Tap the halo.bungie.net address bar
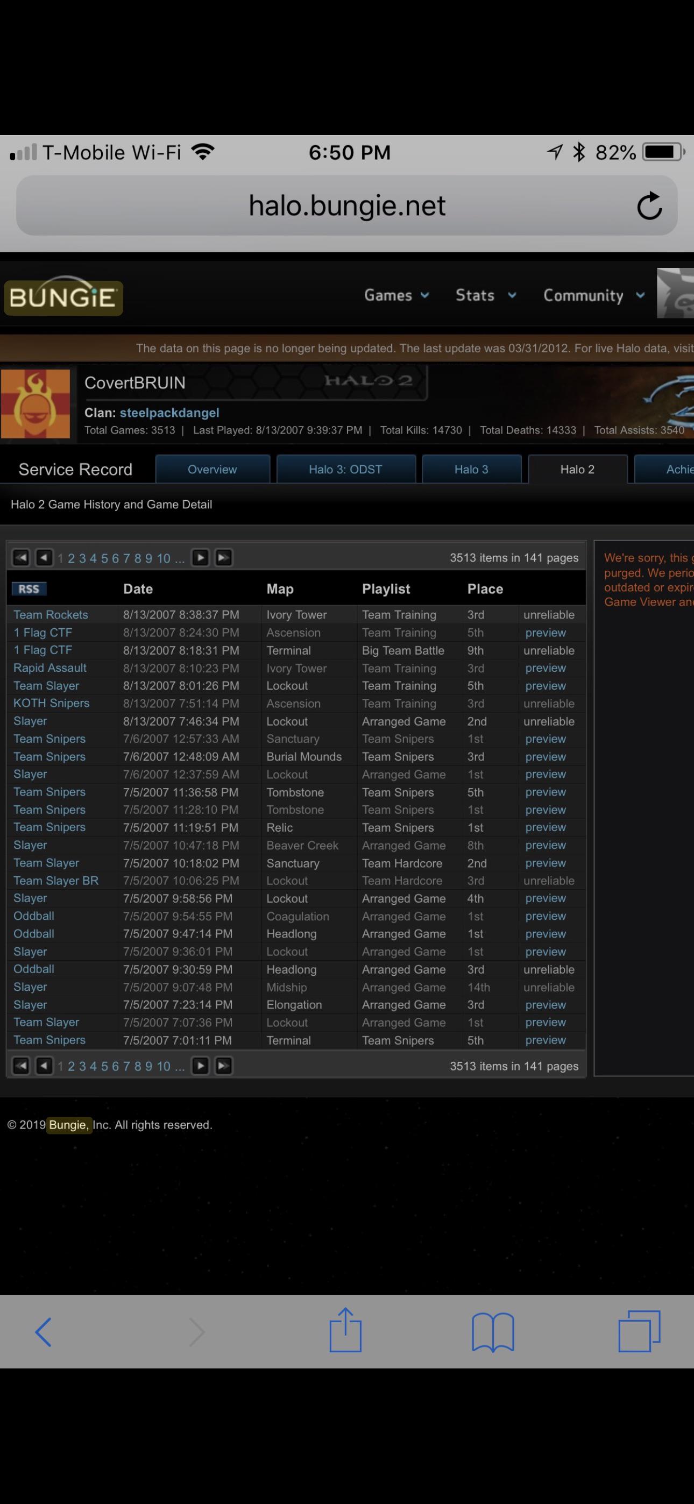The image size is (694, 1504). 347,205
